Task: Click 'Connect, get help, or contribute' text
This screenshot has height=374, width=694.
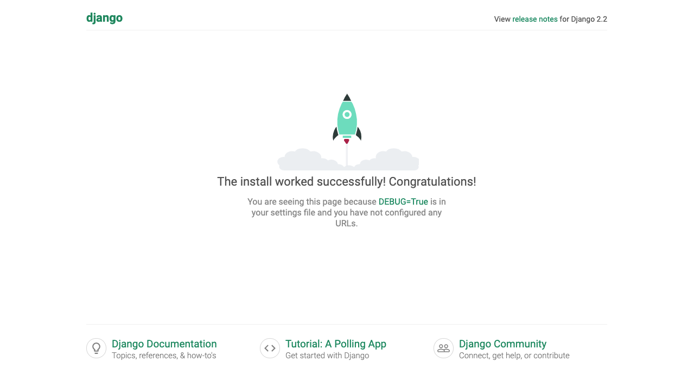Action: (x=514, y=355)
